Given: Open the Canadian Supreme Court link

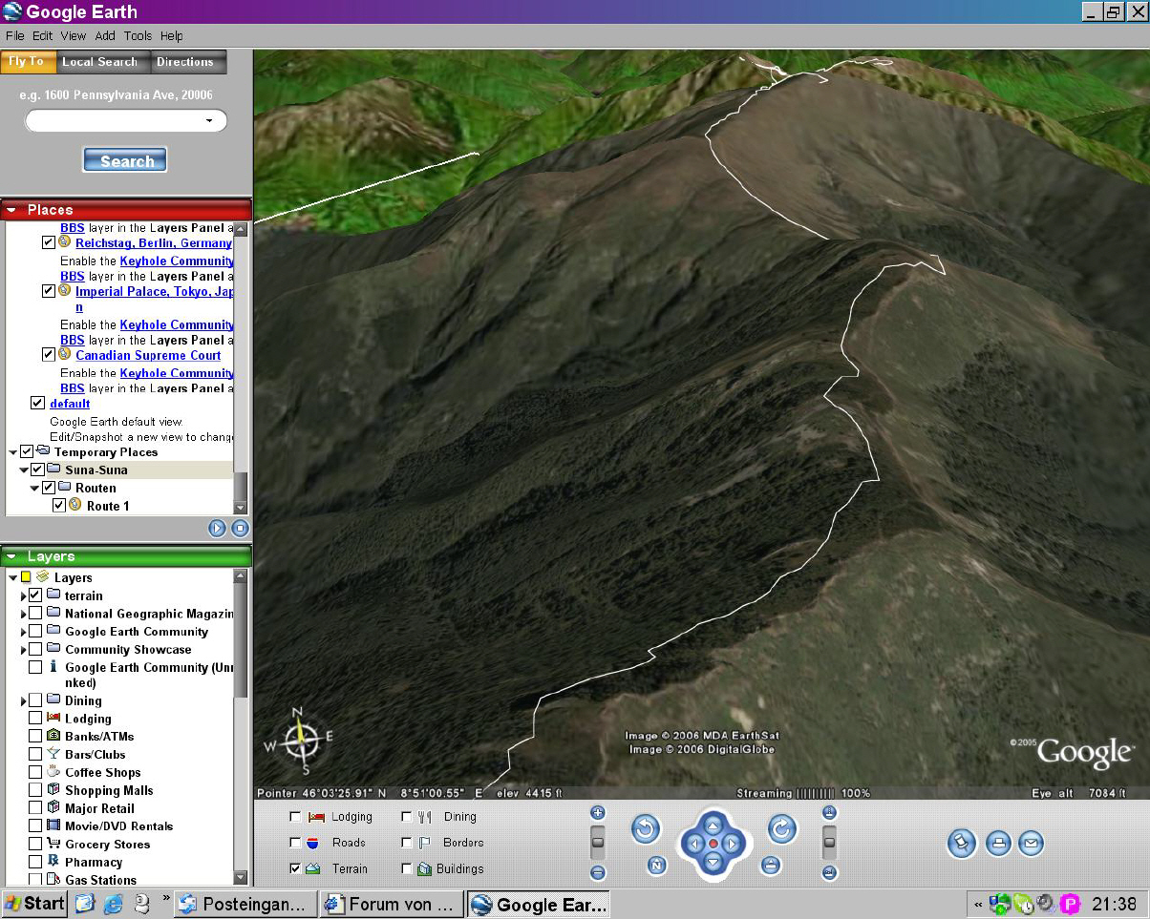Looking at the screenshot, I should 148,355.
